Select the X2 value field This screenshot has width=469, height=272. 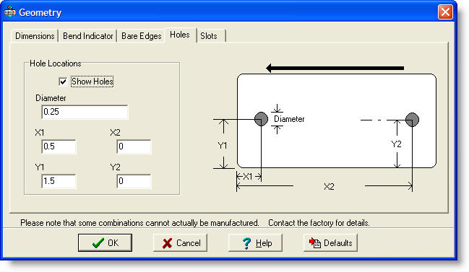point(134,146)
